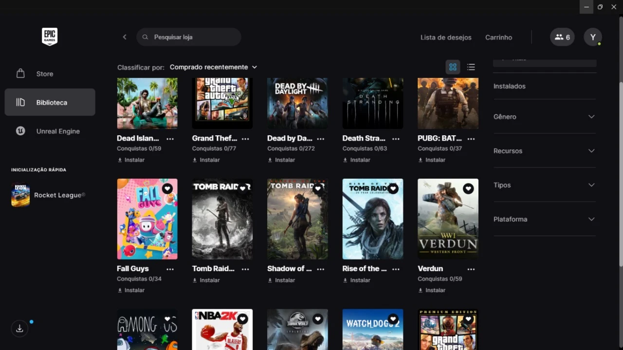Click the Watch Dogs 2 cover art

[373, 330]
